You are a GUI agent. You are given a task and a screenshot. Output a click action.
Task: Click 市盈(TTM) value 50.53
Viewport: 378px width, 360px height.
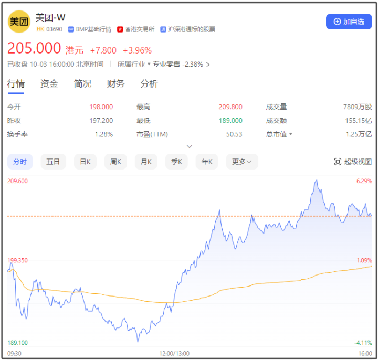coord(234,134)
